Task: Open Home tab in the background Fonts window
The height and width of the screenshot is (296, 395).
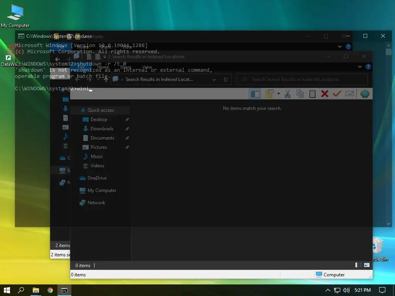Action: coord(83,47)
